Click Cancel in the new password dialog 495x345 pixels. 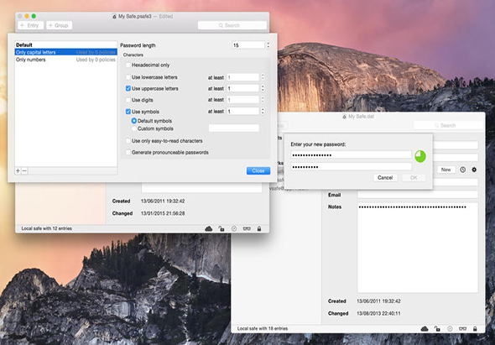pos(385,178)
